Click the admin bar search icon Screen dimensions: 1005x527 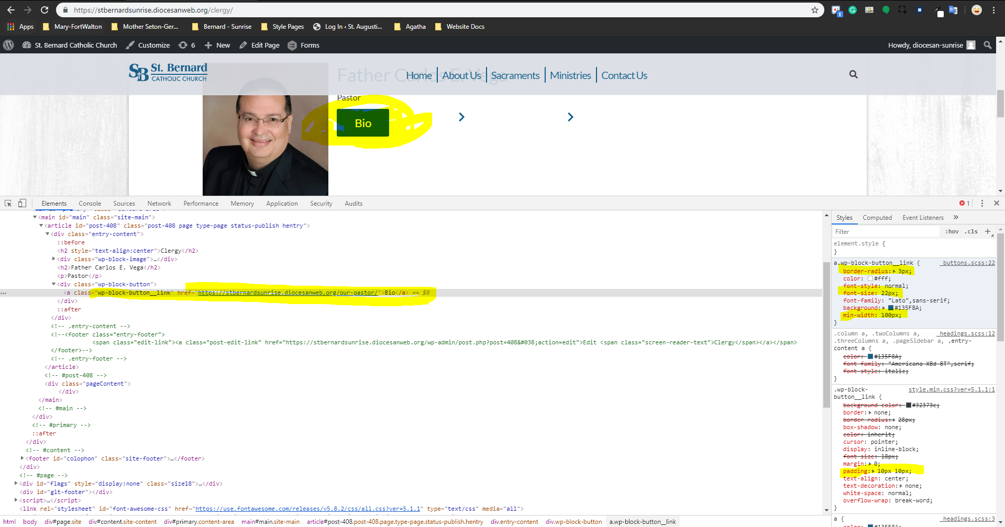pyautogui.click(x=987, y=46)
